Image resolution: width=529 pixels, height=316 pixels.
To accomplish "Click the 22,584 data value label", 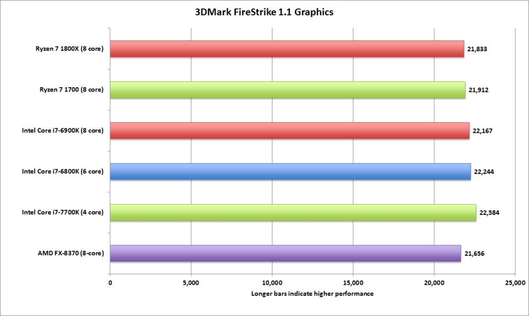I will coord(489,212).
